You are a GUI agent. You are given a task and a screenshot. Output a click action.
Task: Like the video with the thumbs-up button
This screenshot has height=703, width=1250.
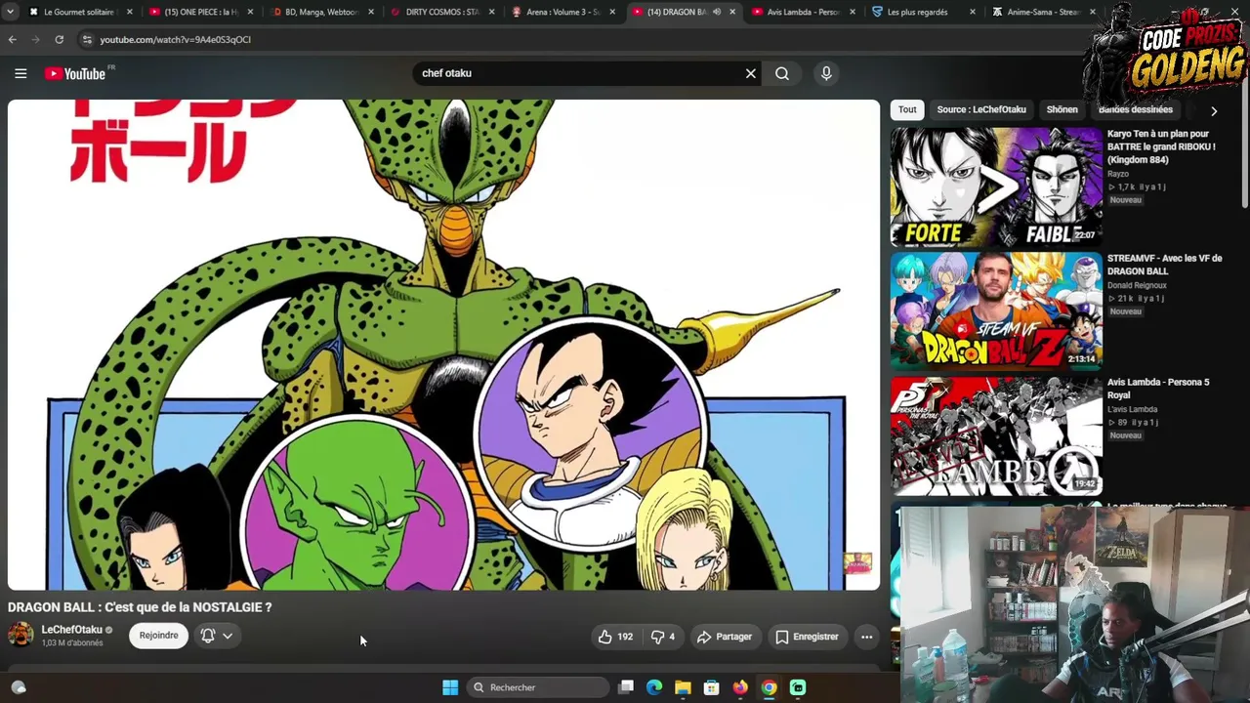tap(616, 637)
